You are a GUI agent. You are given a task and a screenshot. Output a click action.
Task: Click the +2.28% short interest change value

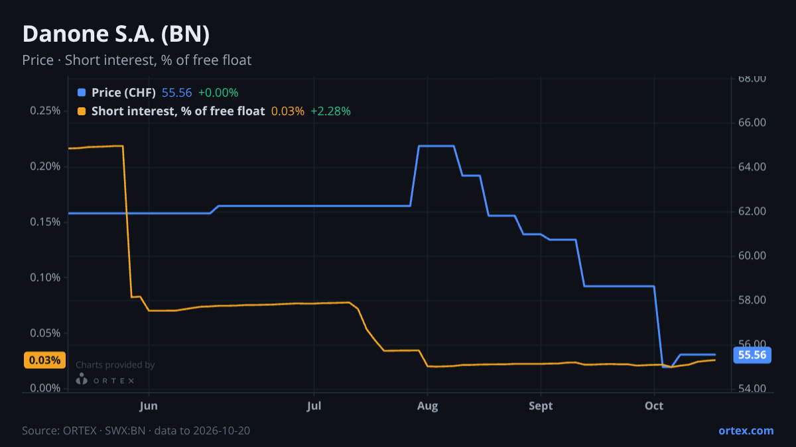pos(330,111)
